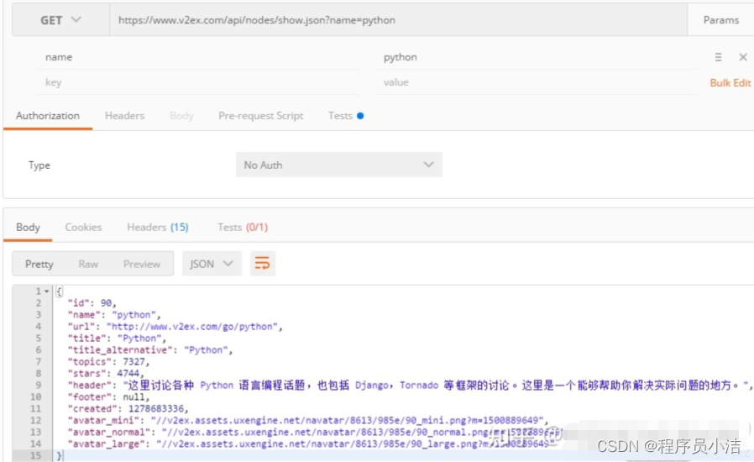The width and height of the screenshot is (754, 462).
Task: Click the "topics": 7327 line
Action: click(x=108, y=362)
